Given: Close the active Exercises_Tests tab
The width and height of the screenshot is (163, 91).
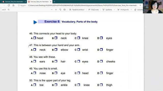Looking at the screenshot, I should pyautogui.click(x=51, y=2).
